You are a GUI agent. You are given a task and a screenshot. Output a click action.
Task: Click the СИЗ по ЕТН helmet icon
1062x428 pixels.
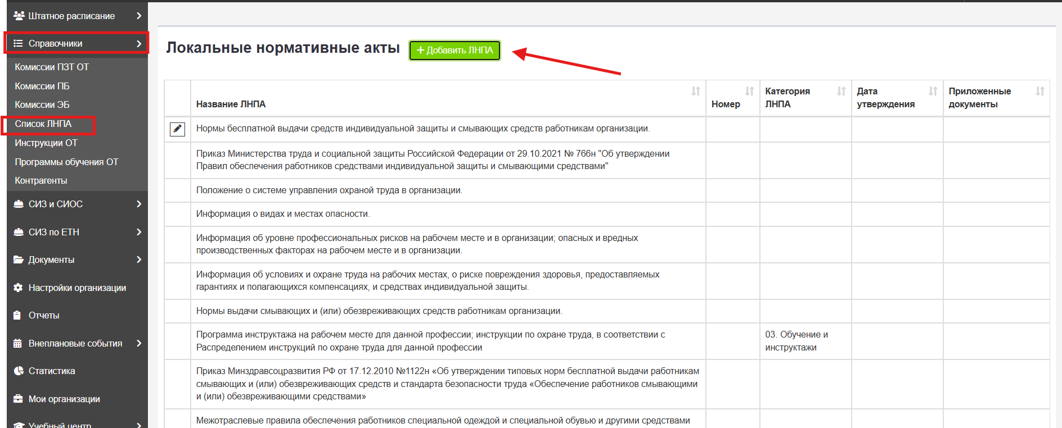pos(19,232)
